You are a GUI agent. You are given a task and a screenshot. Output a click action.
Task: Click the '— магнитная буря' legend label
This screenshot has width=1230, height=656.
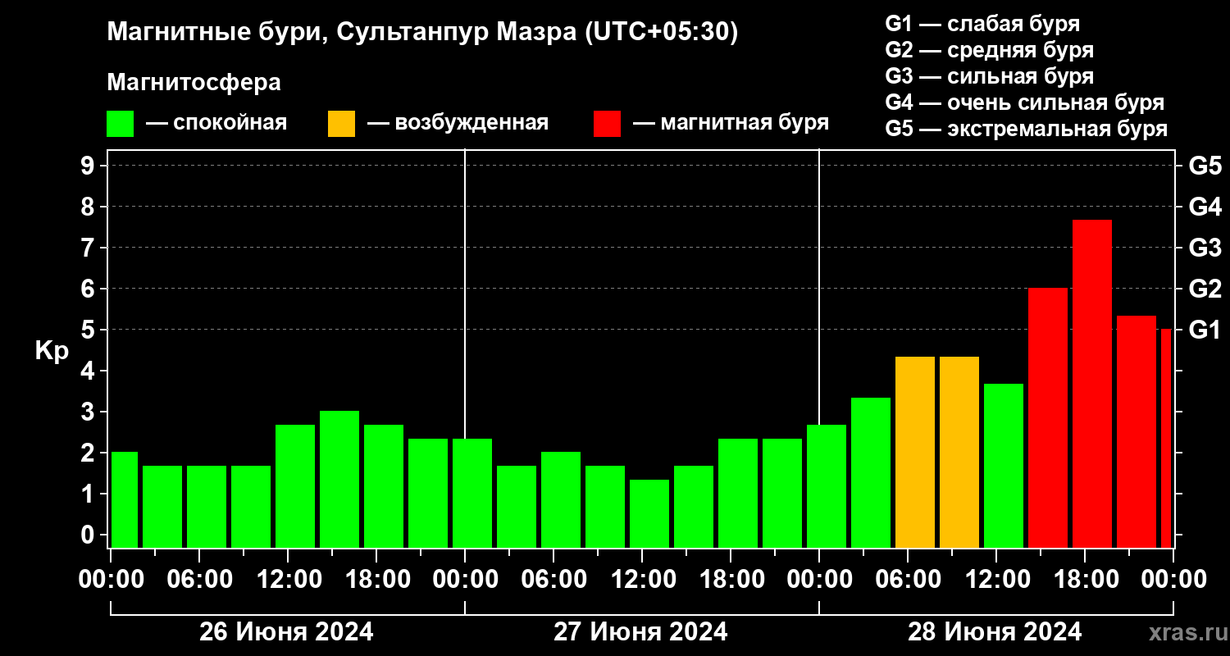coord(731,123)
